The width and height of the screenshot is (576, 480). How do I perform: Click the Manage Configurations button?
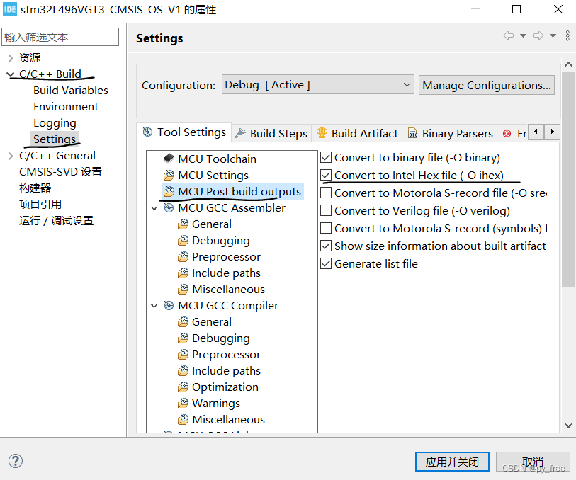pos(486,84)
